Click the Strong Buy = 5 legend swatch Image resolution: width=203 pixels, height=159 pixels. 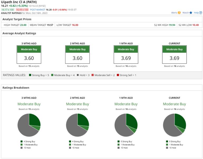pyautogui.click(x=30, y=75)
